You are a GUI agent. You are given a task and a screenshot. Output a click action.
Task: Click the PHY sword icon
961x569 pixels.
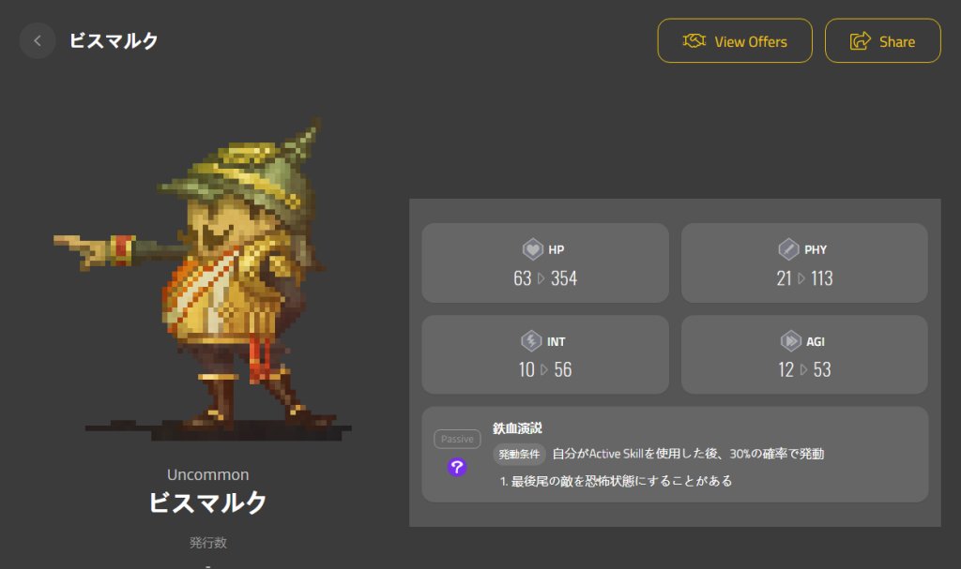(x=788, y=249)
